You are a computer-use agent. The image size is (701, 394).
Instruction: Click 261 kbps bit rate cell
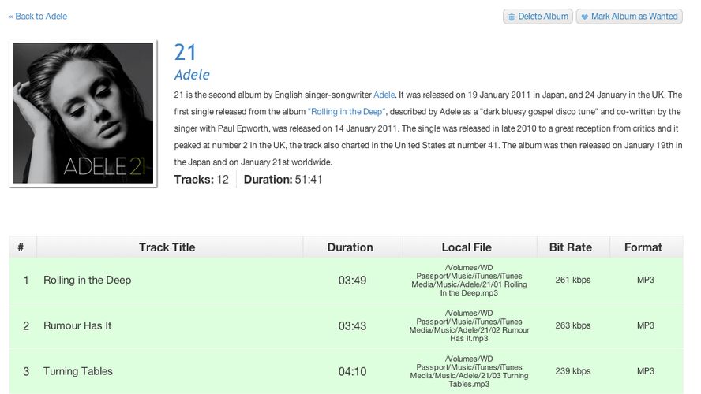pos(572,280)
